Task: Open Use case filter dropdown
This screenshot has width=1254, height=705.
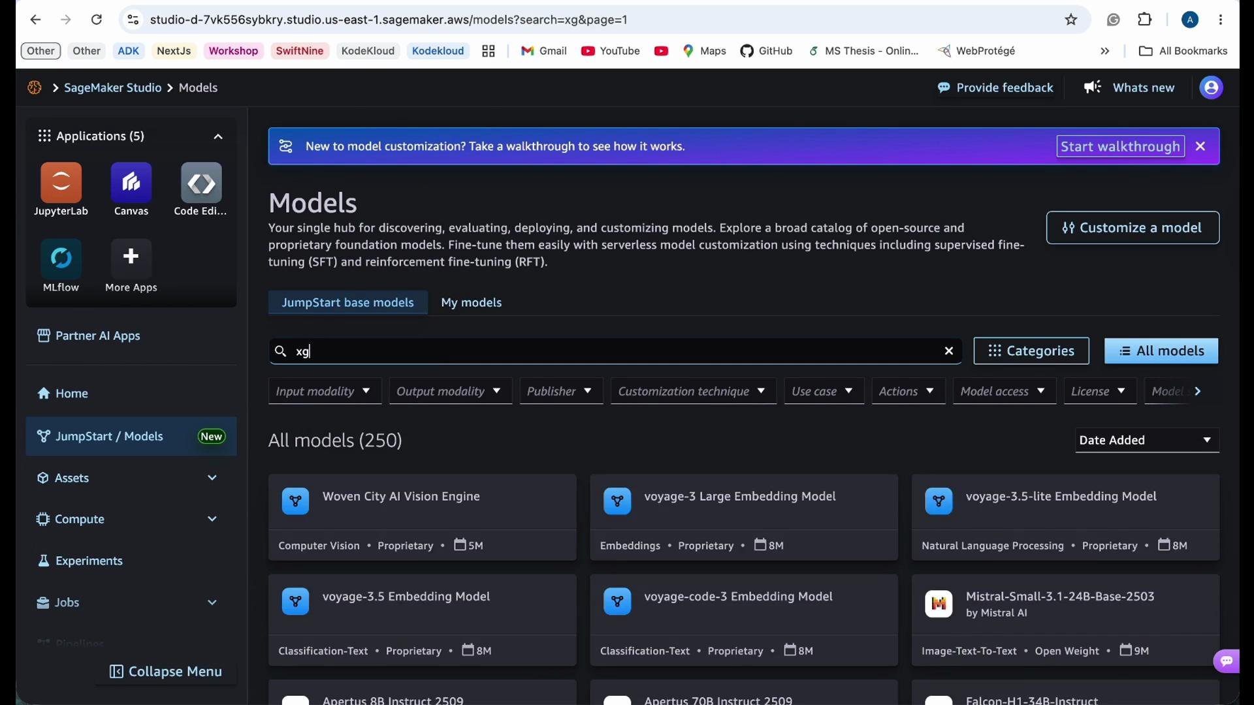Action: tap(824, 391)
